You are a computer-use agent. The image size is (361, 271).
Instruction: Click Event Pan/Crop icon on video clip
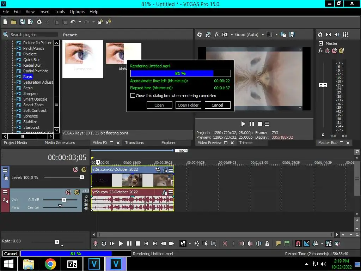coord(158,170)
